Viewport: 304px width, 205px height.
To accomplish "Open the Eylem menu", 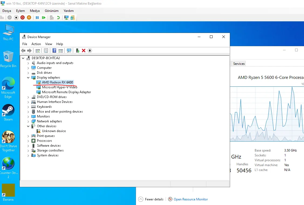I will click(x=20, y=11).
